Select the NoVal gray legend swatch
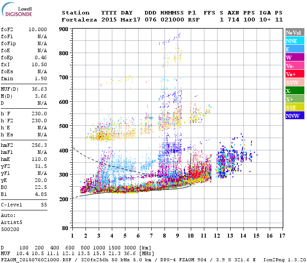 [295, 32]
